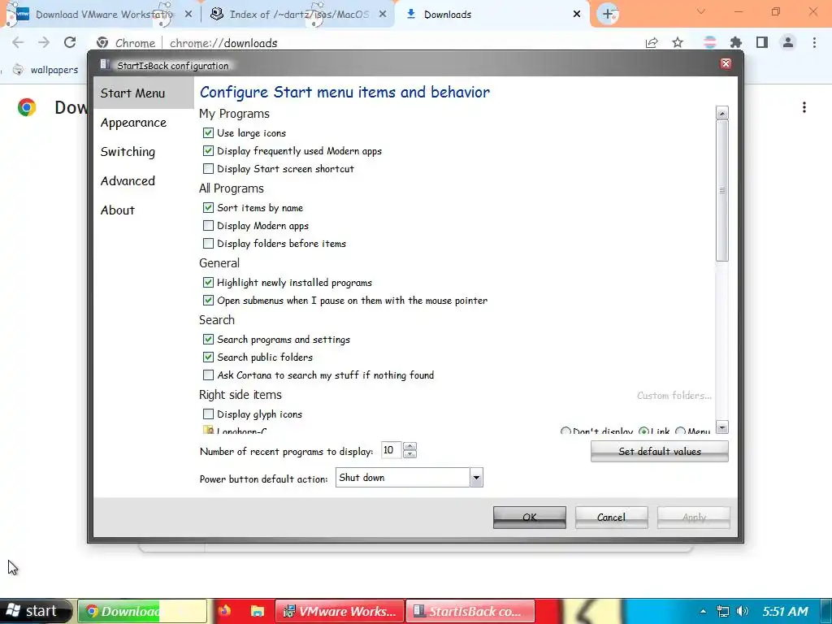Uncheck Search programs and settings
The image size is (832, 624).
[x=208, y=339]
